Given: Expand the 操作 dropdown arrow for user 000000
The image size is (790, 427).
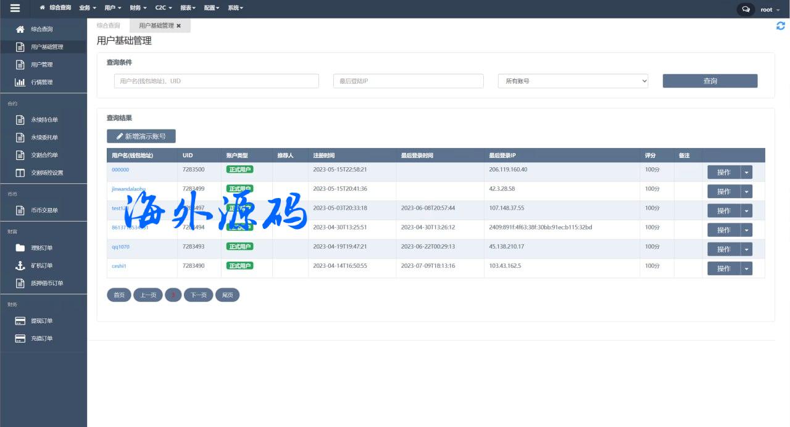Looking at the screenshot, I should pyautogui.click(x=747, y=172).
